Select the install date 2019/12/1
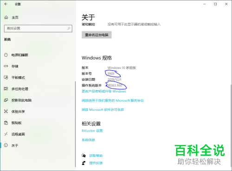Screen dimensions: 232x171 pos(115,79)
